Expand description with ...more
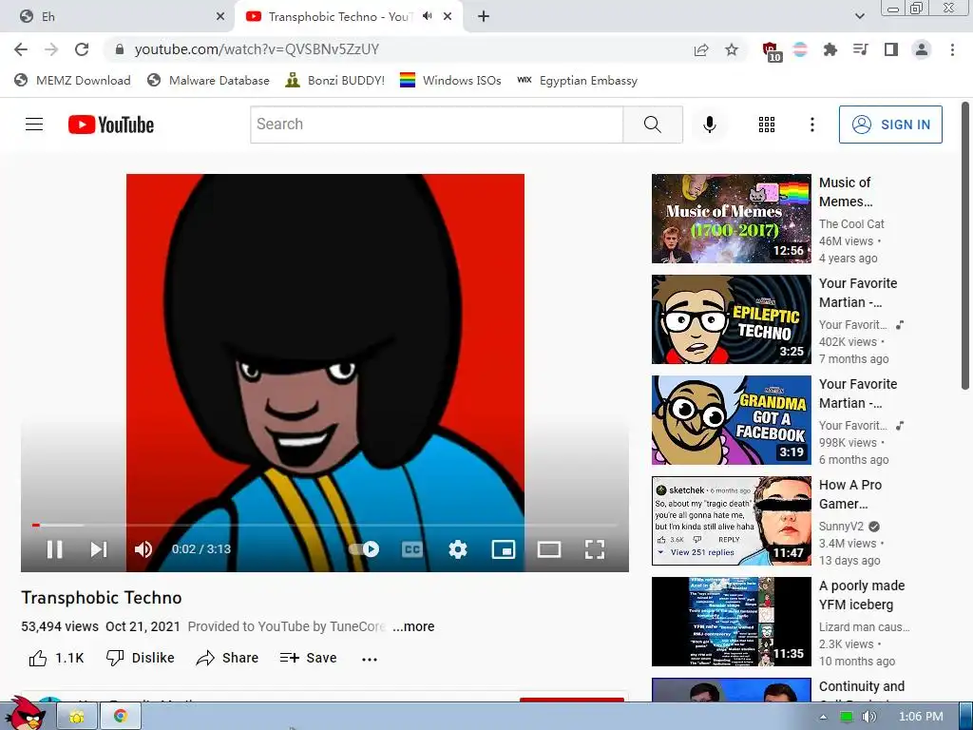The height and width of the screenshot is (730, 973). pyautogui.click(x=413, y=626)
